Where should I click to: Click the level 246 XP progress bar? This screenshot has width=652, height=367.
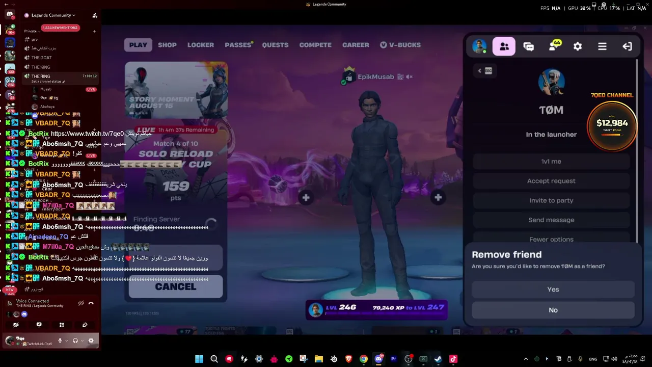pos(376,309)
